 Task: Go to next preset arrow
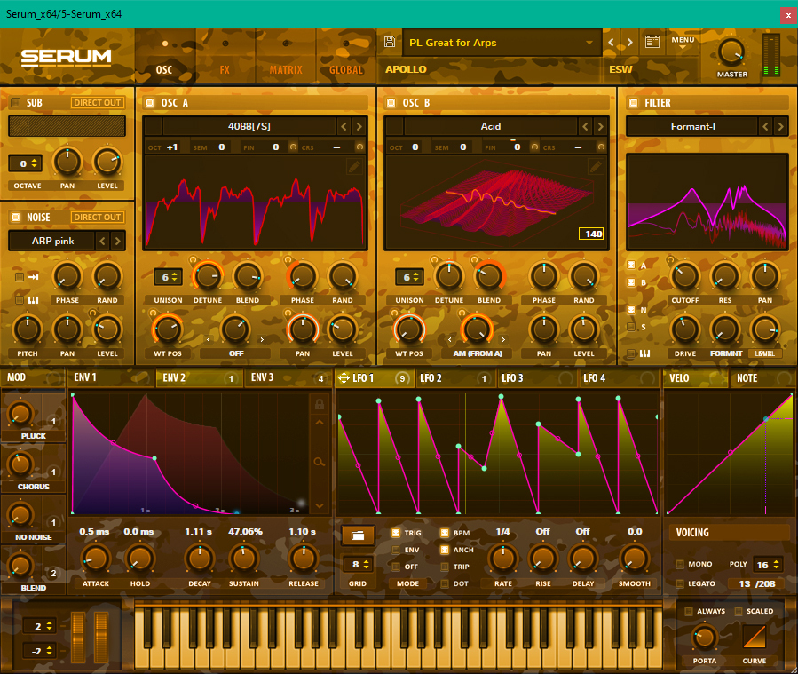click(630, 43)
